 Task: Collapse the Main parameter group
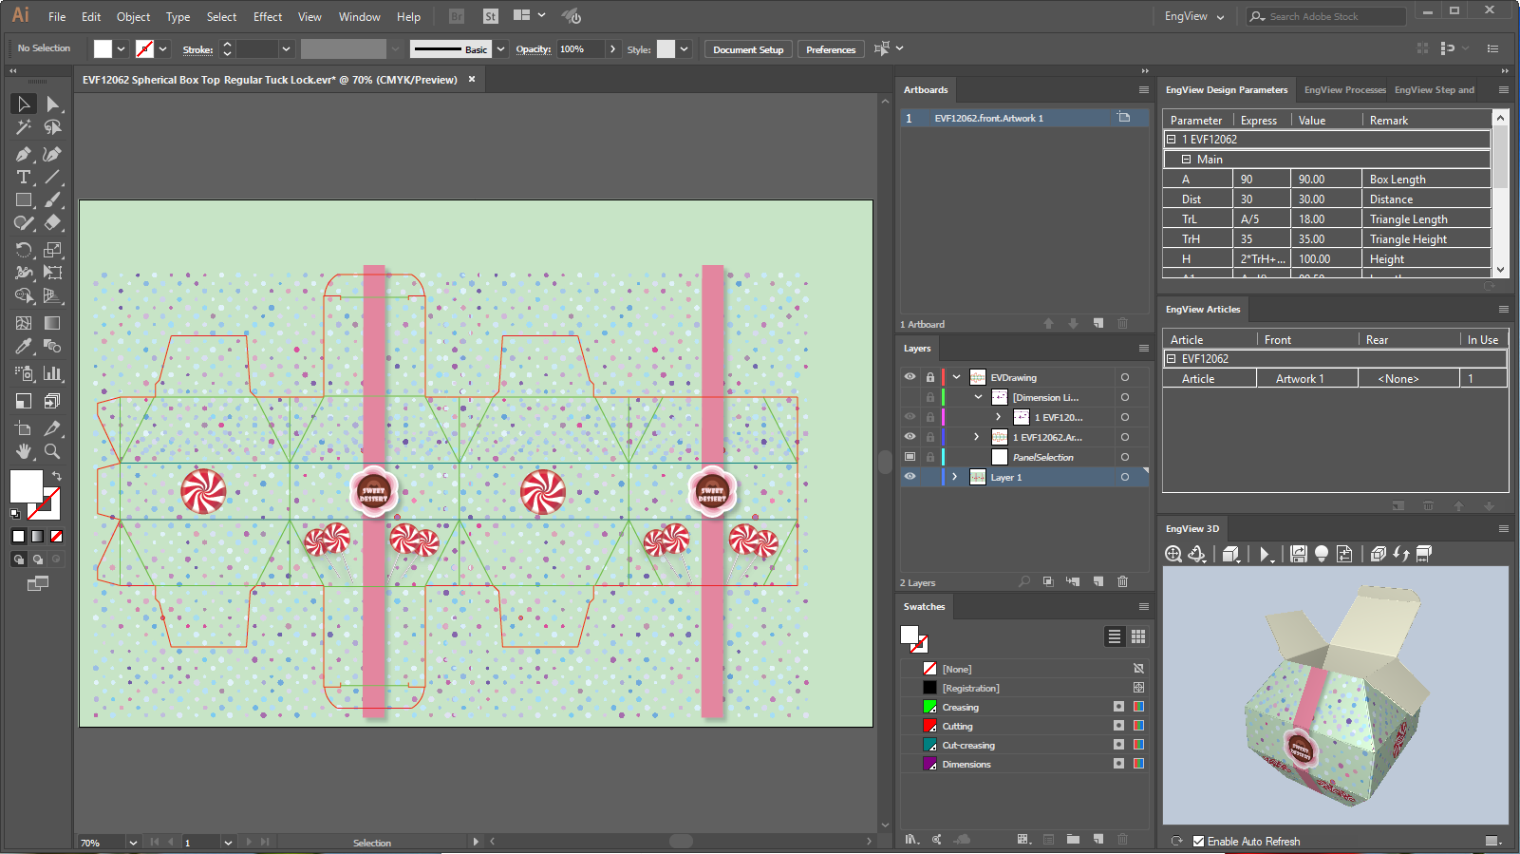[1186, 160]
